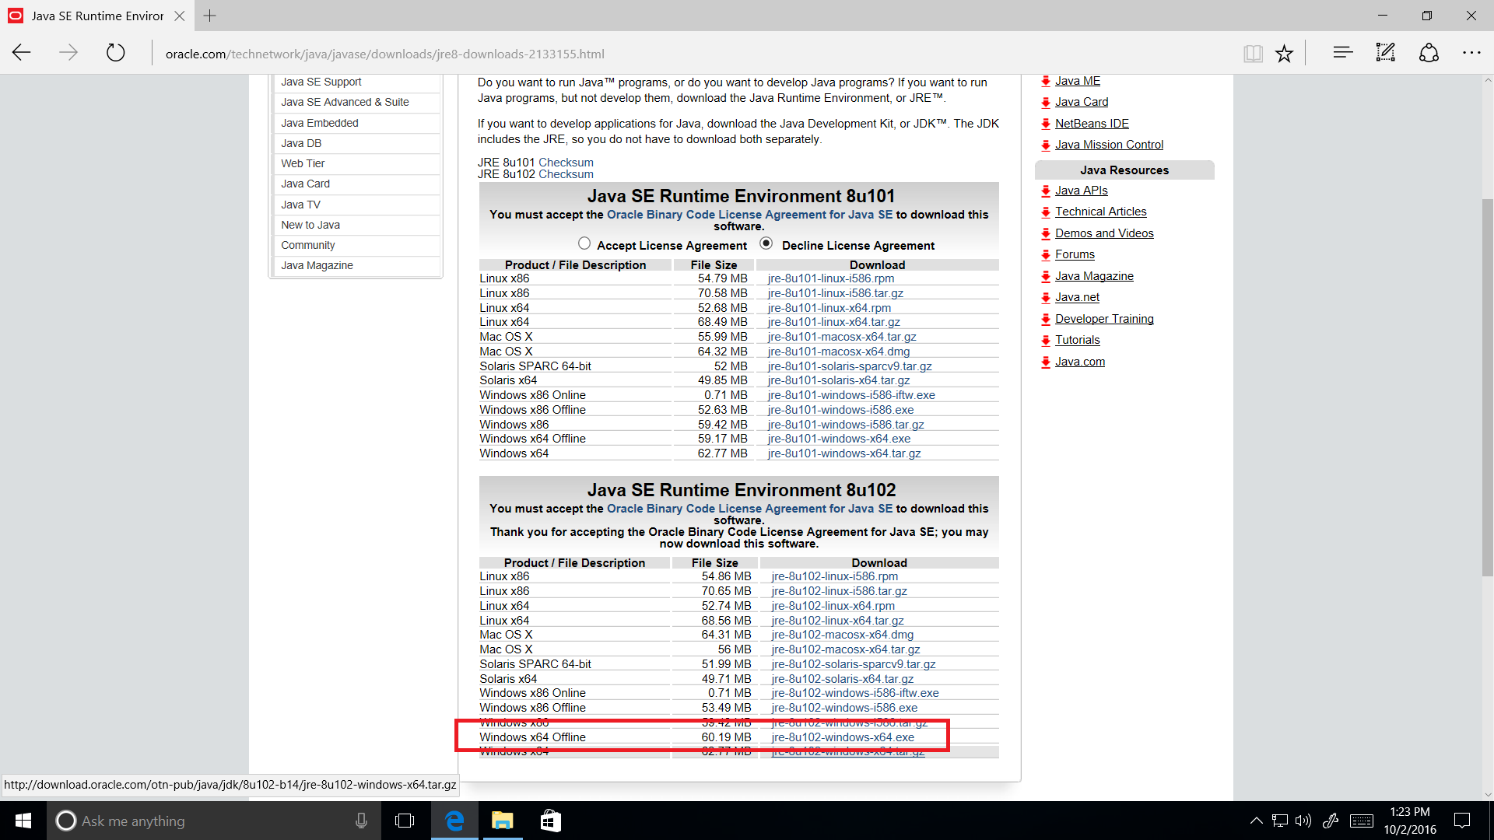This screenshot has height=840, width=1494.
Task: Click the taskbar clock showing 1:23 PM
Action: (1410, 821)
